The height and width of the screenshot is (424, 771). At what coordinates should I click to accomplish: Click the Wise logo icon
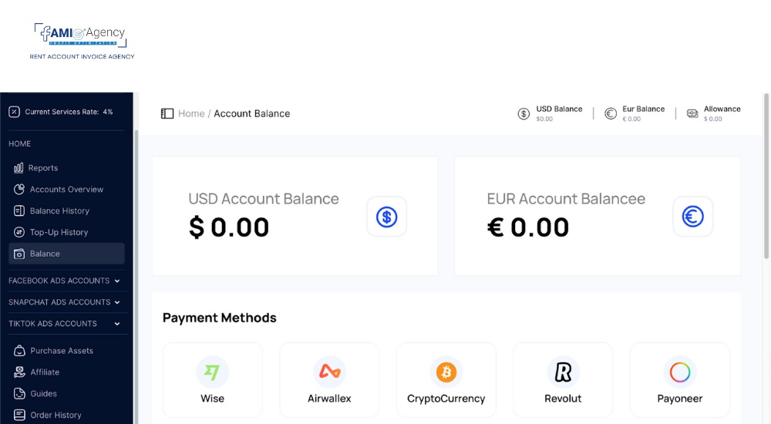[213, 372]
